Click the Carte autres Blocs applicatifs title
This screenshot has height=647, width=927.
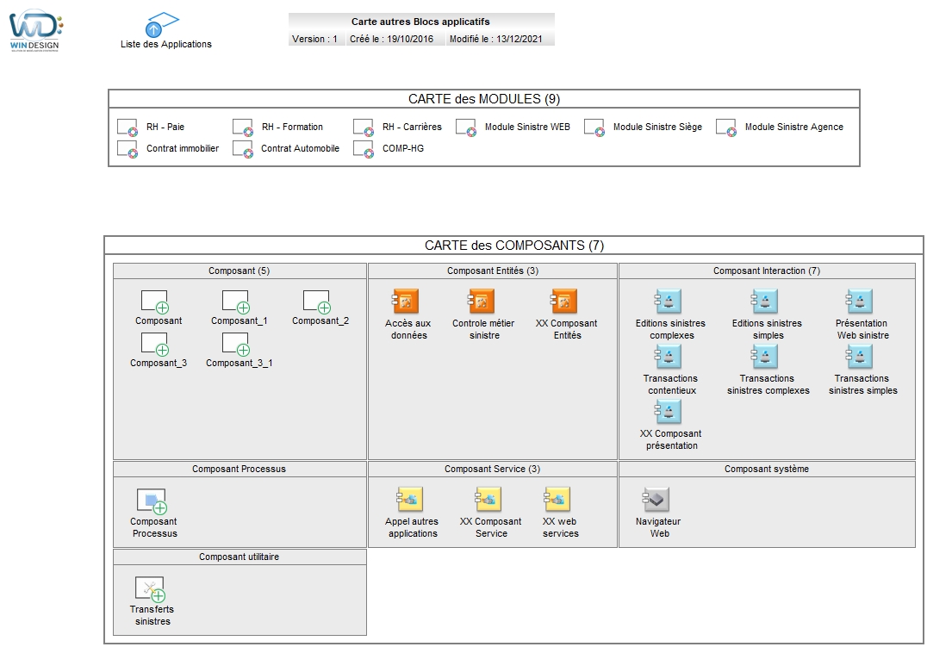421,22
